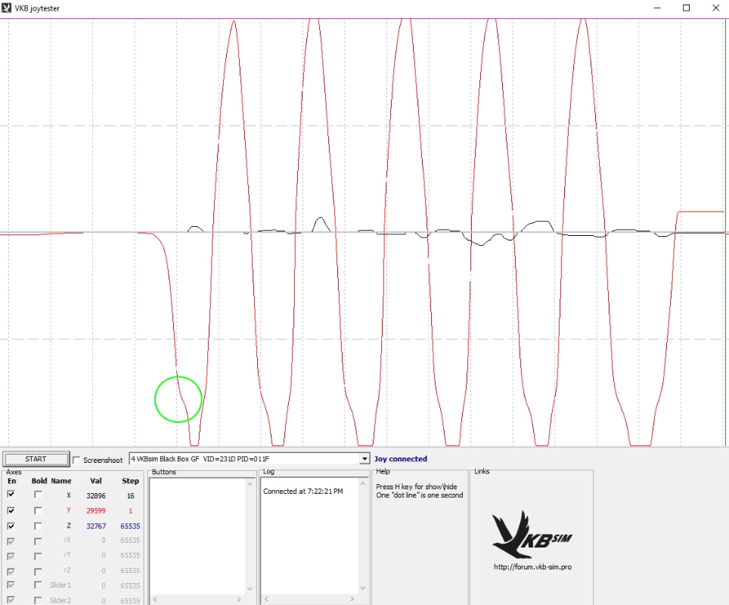This screenshot has width=729, height=605.
Task: Maximize the VKB joytester window
Action: (x=686, y=8)
